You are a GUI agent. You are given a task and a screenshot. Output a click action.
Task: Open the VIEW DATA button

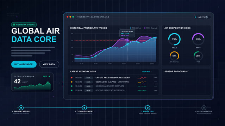coord(49,64)
